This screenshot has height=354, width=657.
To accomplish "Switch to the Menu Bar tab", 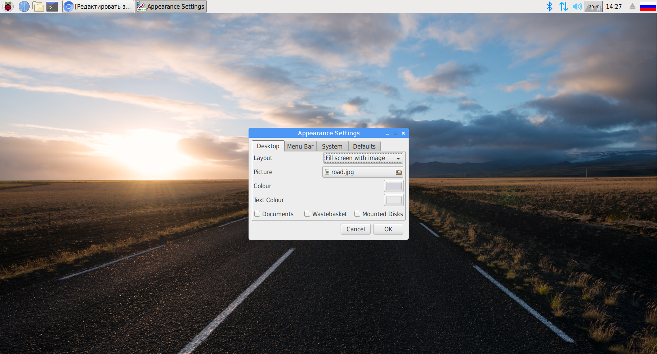I will [x=300, y=146].
